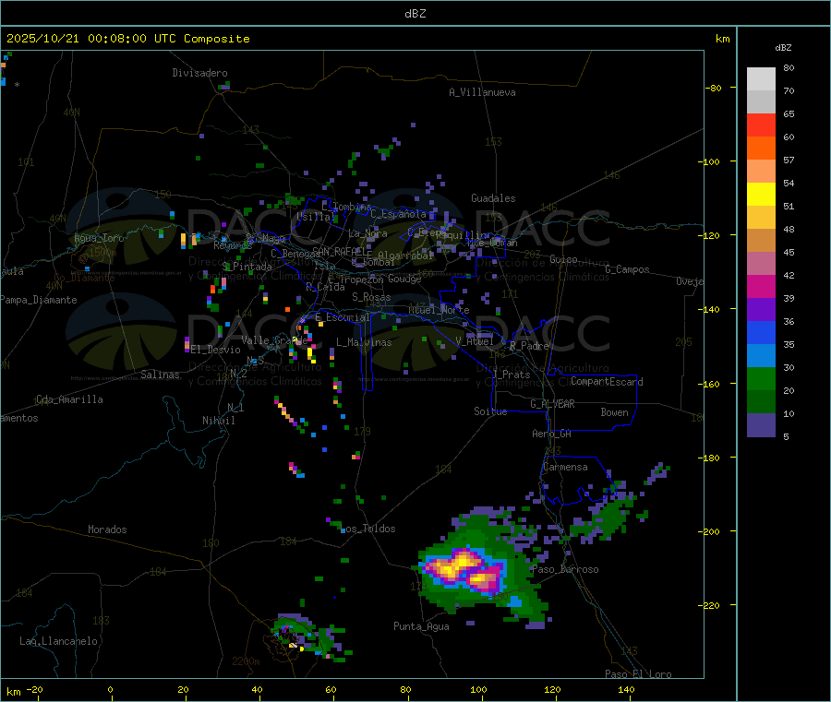Click the L_Malvinas label
831x702 pixels.
(364, 342)
